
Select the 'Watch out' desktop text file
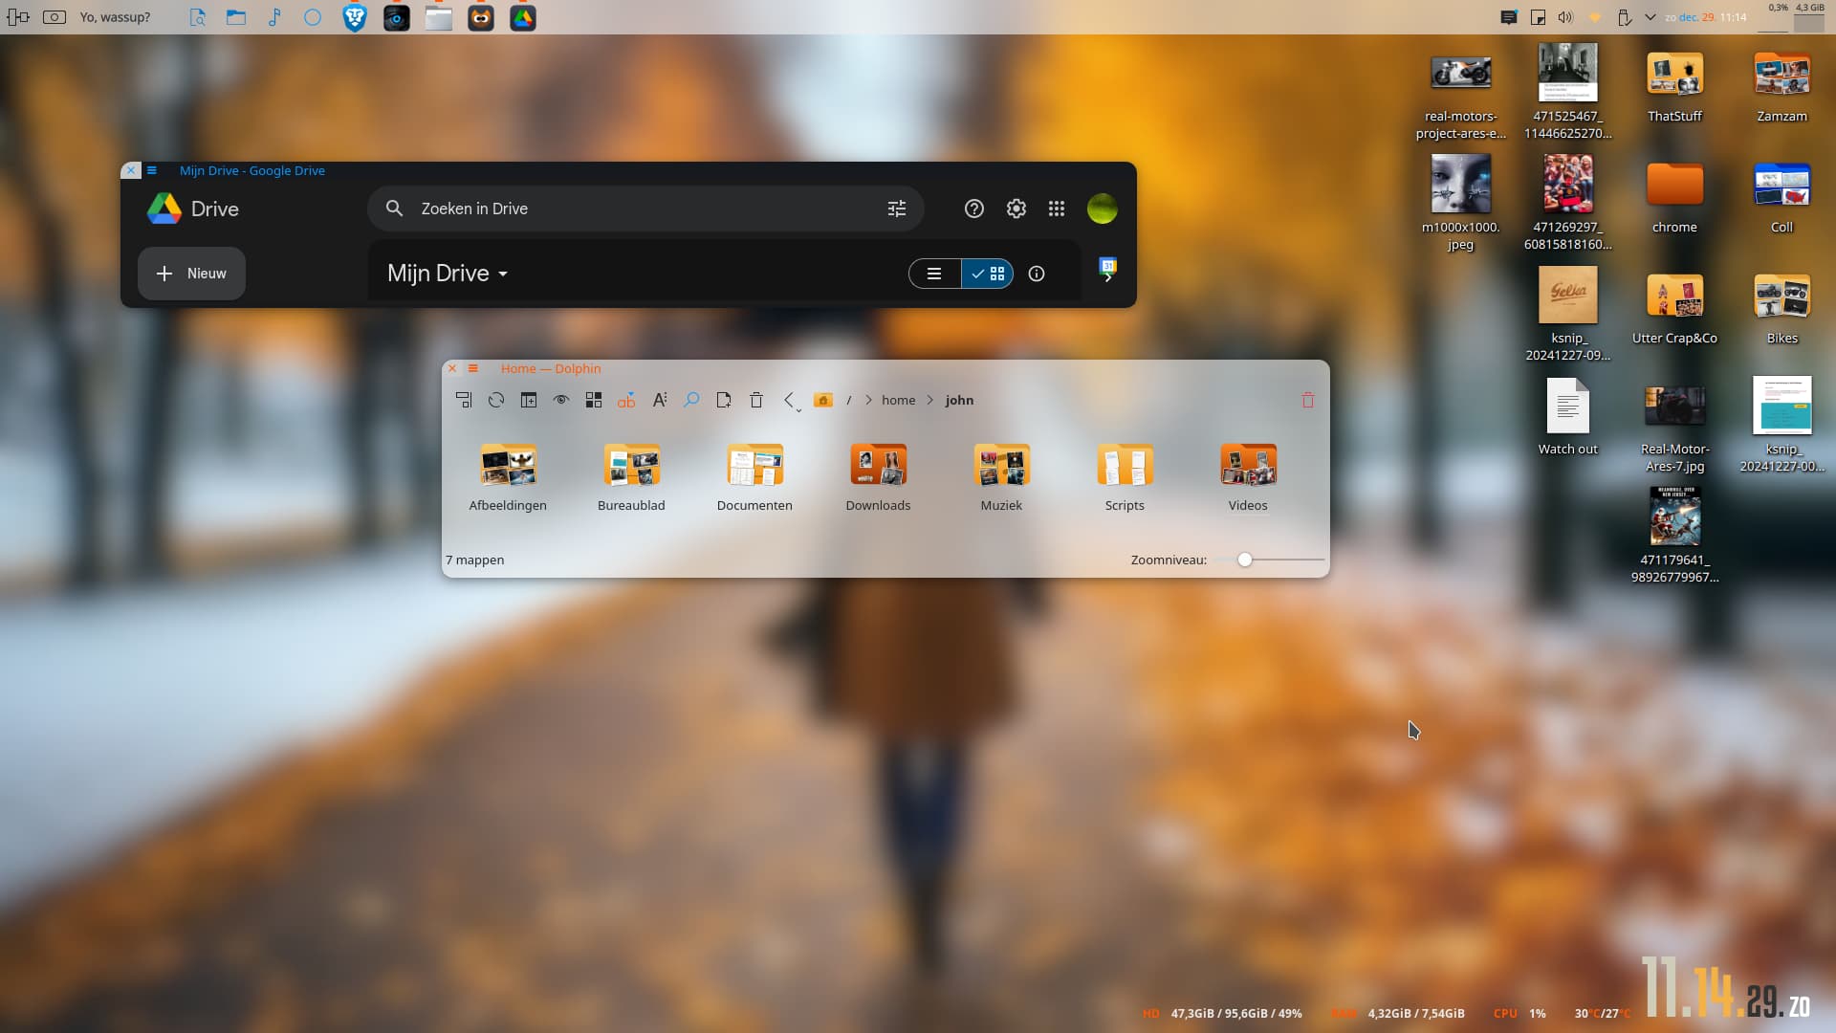(1567, 417)
